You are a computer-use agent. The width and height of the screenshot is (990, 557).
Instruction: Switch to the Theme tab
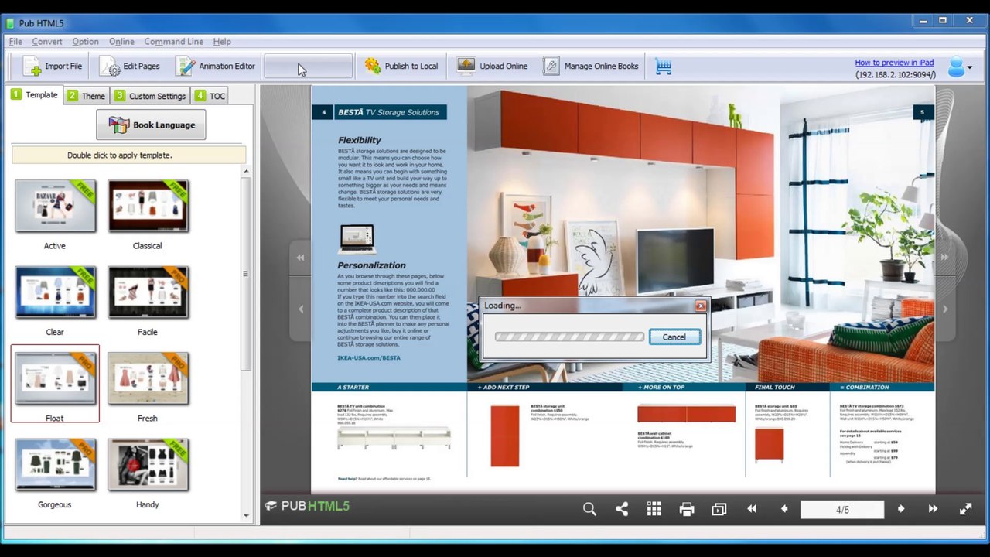86,96
